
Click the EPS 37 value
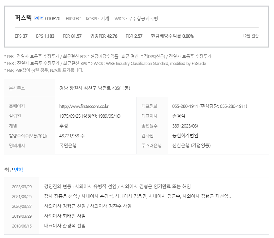click(x=21, y=36)
